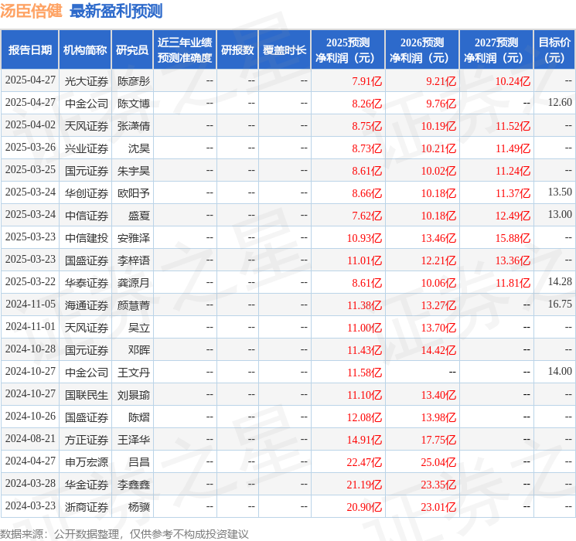
Task: Click analyst name 邓晖
Action: coord(139,350)
